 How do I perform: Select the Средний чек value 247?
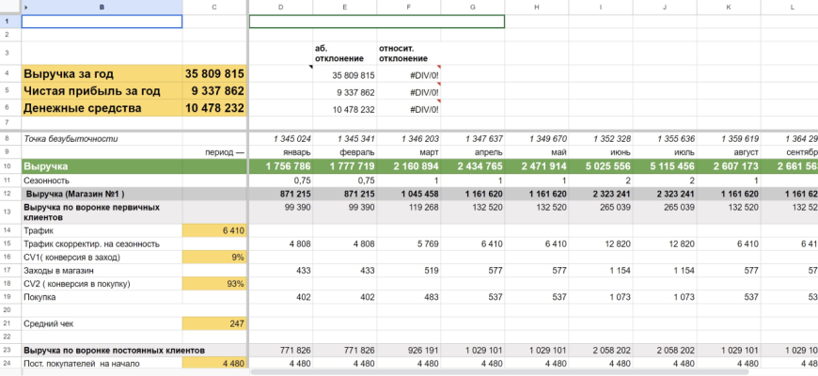(214, 322)
